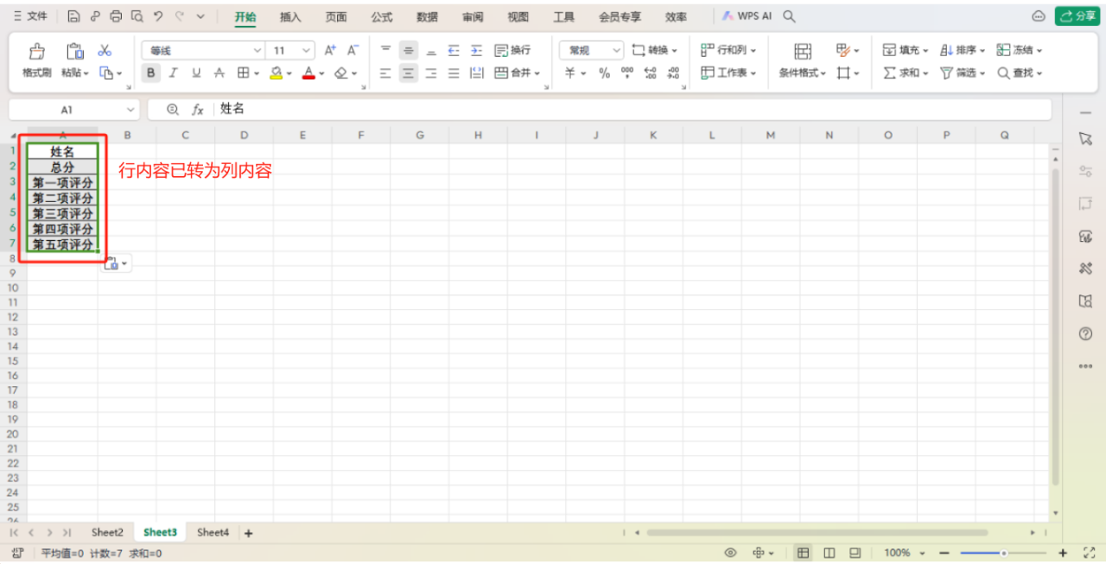Toggle Underline formatting
Image resolution: width=1106 pixels, height=564 pixels.
[196, 73]
